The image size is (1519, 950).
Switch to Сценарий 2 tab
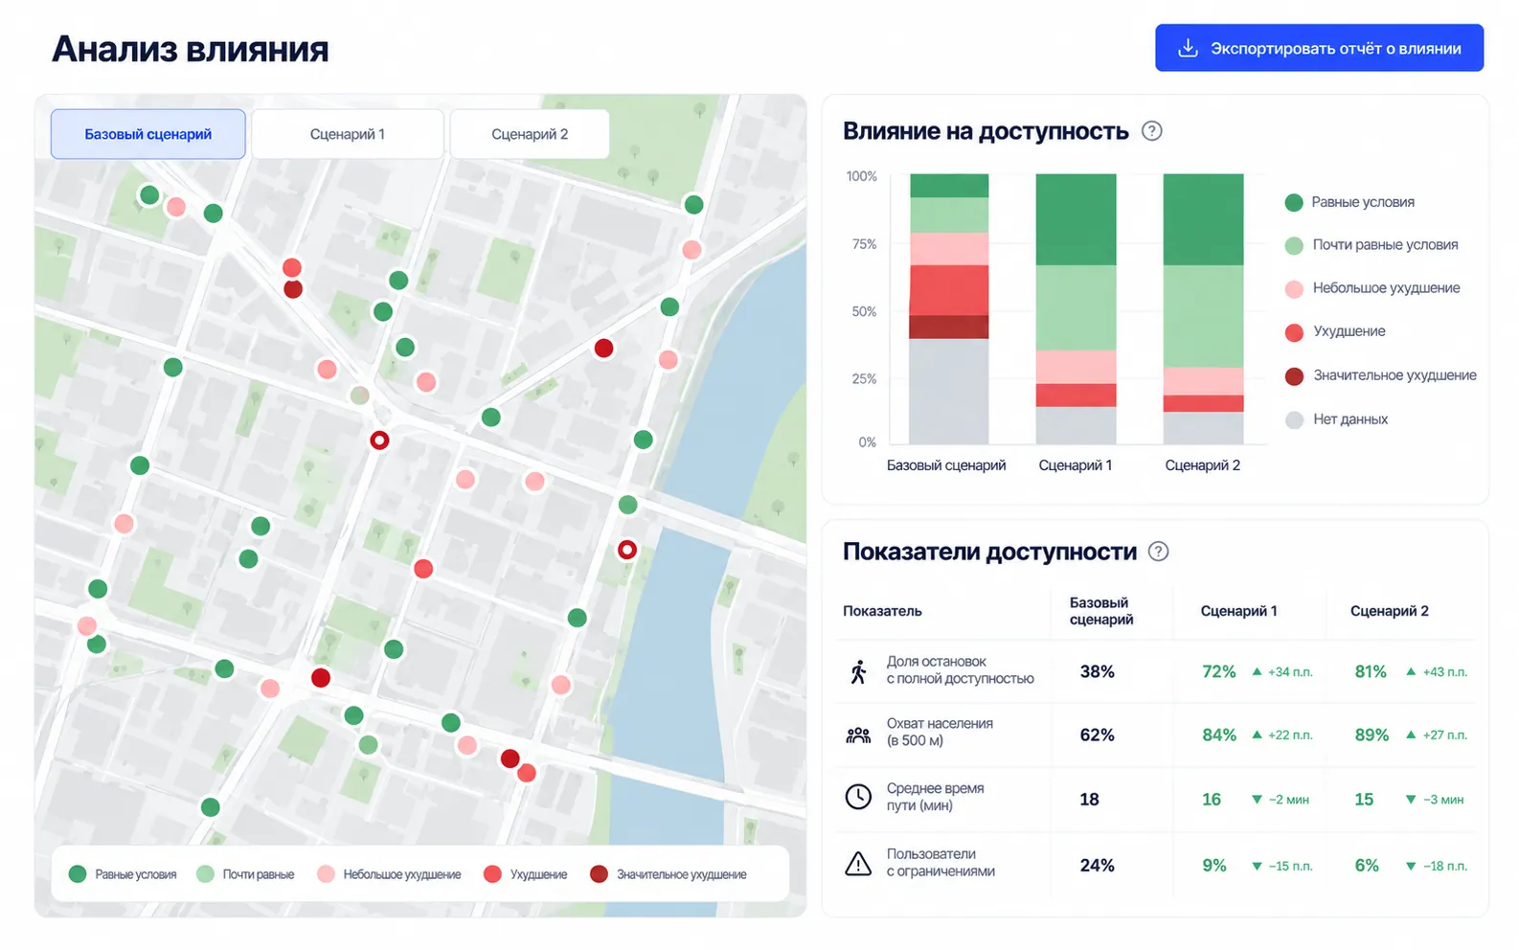click(x=530, y=134)
